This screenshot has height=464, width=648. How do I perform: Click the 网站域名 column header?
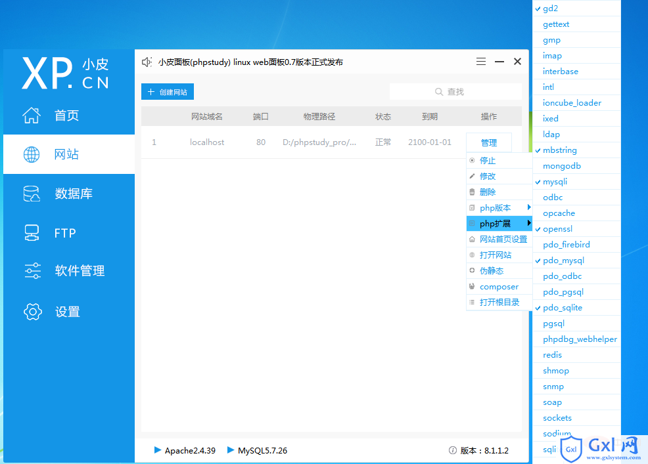point(206,116)
